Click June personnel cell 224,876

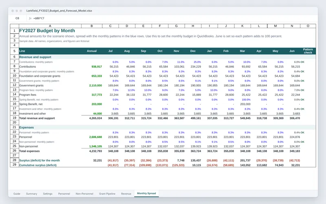click(295, 137)
